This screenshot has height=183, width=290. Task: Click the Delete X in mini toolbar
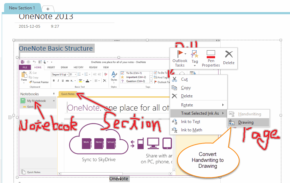[x=229, y=54]
